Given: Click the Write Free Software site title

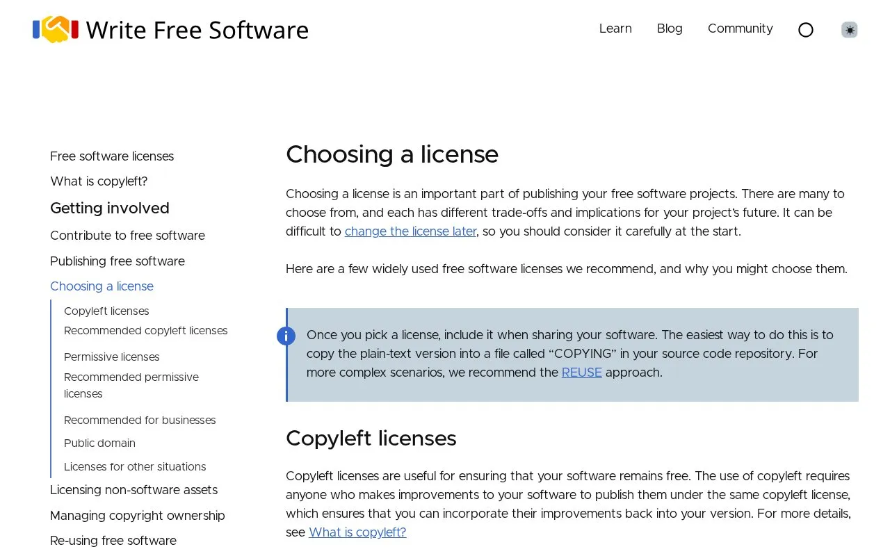Looking at the screenshot, I should click(x=197, y=30).
